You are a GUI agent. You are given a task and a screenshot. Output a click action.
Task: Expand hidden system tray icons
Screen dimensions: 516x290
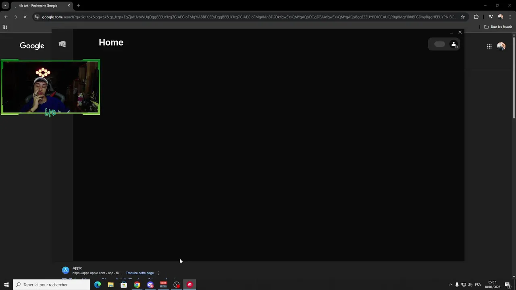[x=450, y=285]
